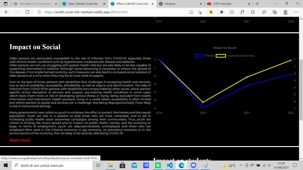303x170 pixels.
Task: Click the Windows search box
Action: point(52,165)
